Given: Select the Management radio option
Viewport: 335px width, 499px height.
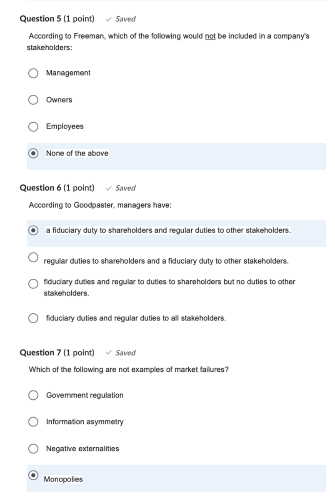Looking at the screenshot, I should (x=33, y=73).
